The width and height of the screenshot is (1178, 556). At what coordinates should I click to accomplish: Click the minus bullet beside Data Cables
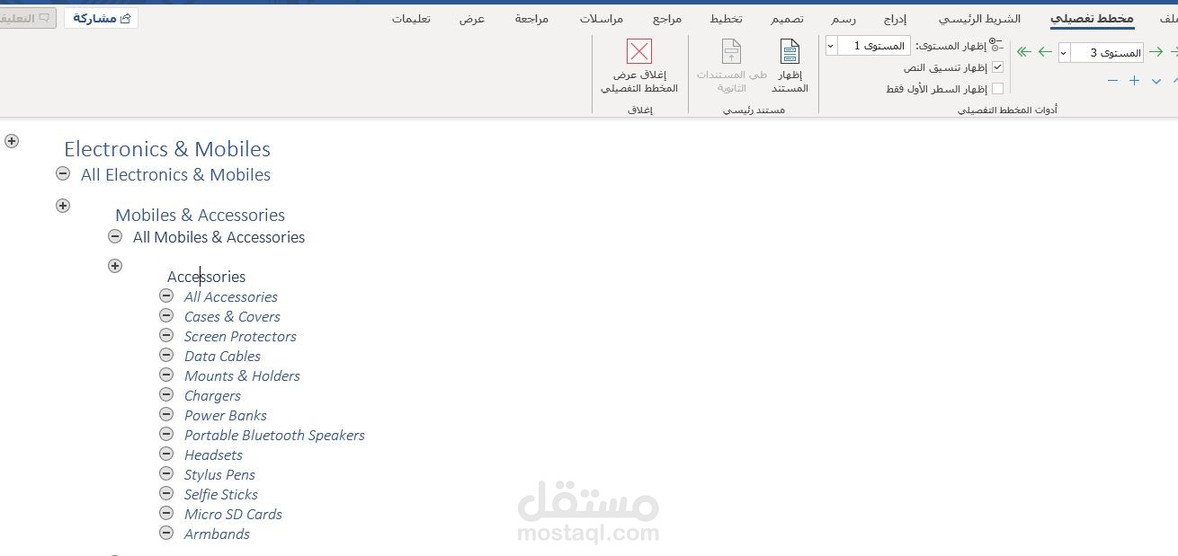coord(166,355)
